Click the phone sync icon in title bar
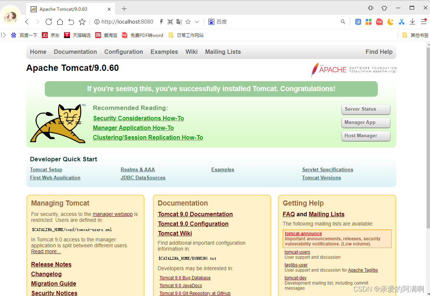The width and height of the screenshot is (430, 296). 370,8
